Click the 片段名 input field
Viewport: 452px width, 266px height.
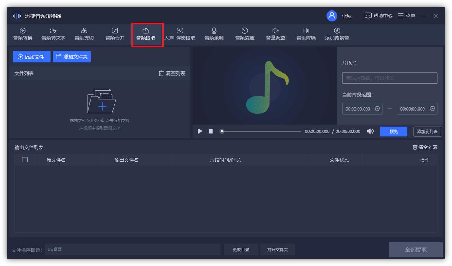(x=389, y=78)
